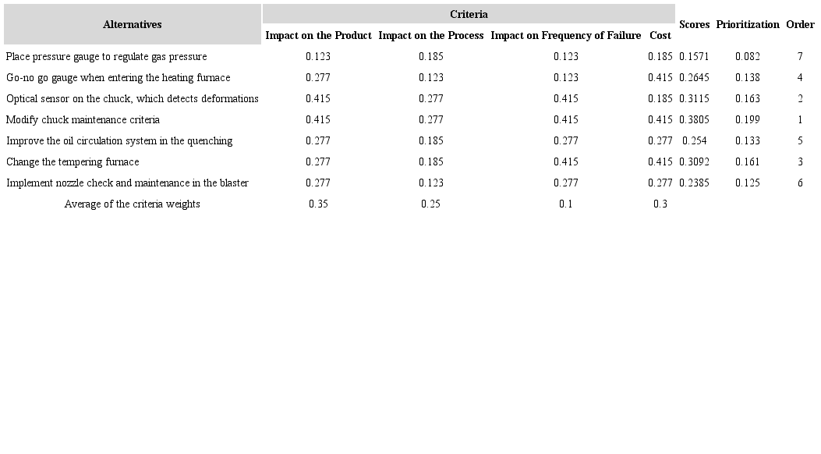Select the pressure gauge alternative row label

pyautogui.click(x=107, y=56)
